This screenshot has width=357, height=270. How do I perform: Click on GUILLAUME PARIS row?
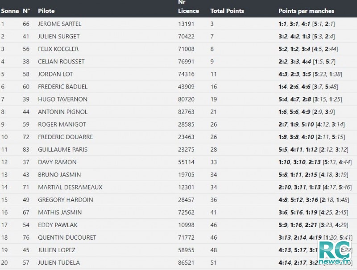pyautogui.click(x=178, y=149)
